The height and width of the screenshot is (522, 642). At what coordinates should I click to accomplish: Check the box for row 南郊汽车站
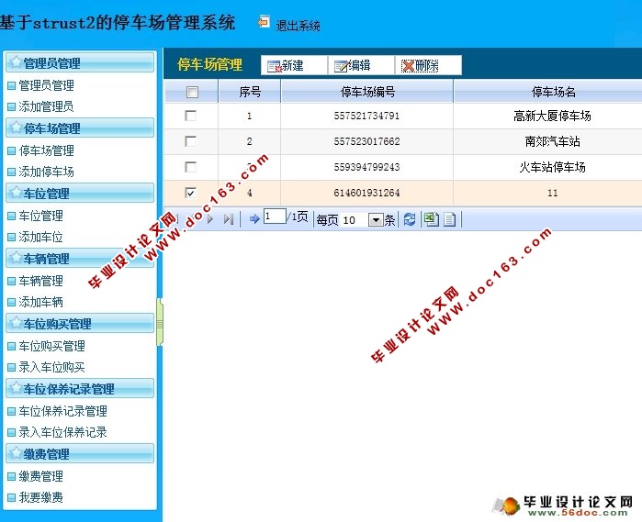pos(190,141)
